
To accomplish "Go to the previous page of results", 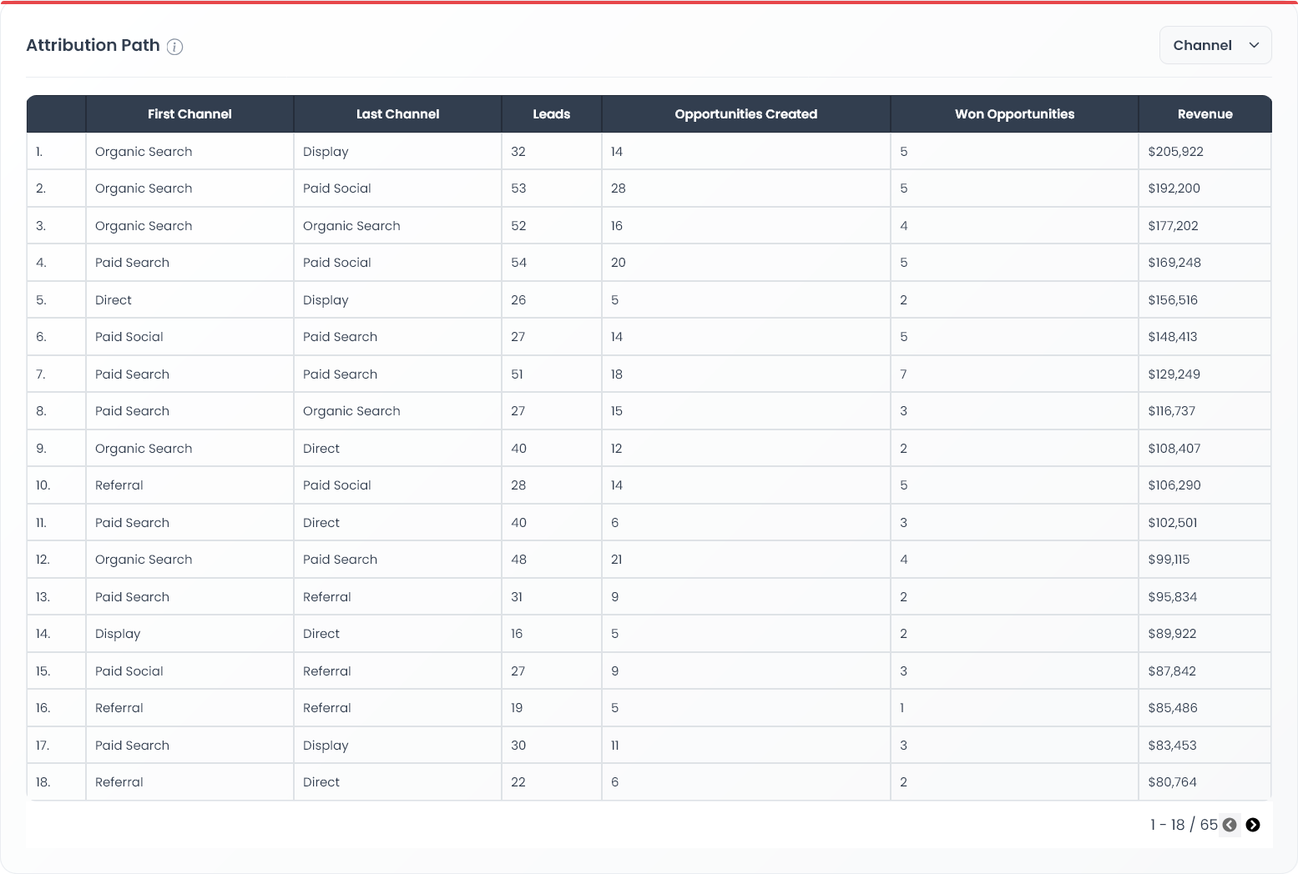I will pos(1229,825).
